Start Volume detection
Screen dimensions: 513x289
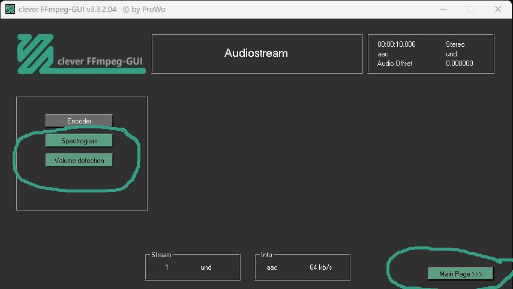pyautogui.click(x=79, y=161)
